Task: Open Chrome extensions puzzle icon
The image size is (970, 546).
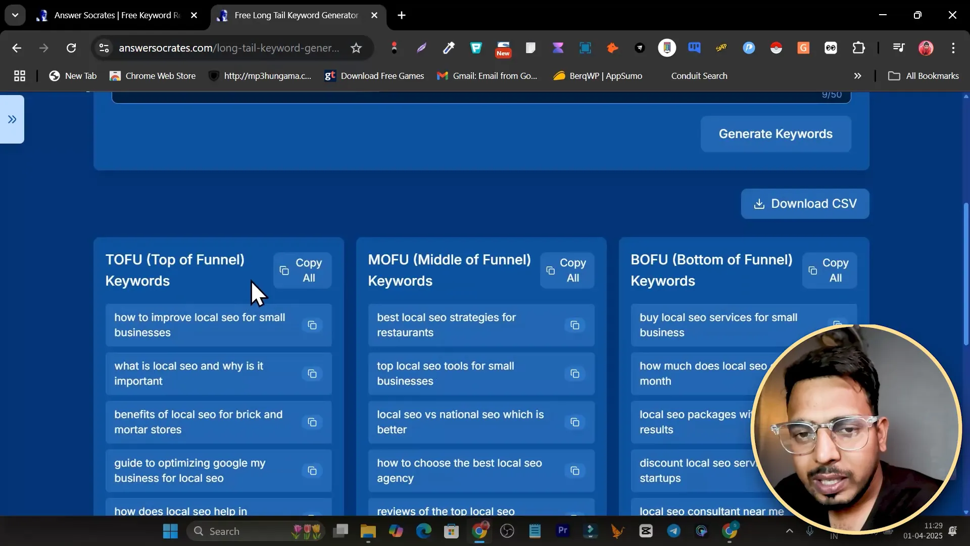Action: (x=858, y=48)
